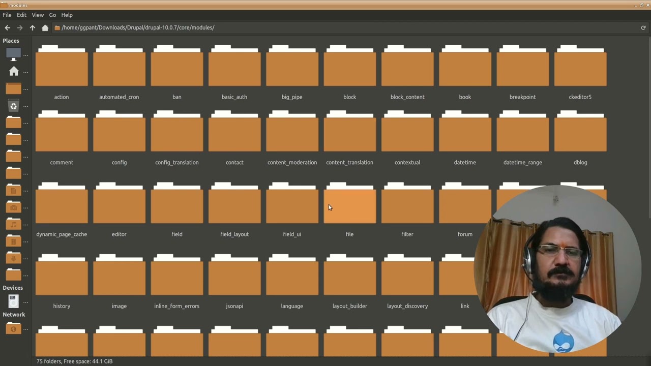Select the book folder
Image resolution: width=651 pixels, height=366 pixels.
(x=465, y=66)
